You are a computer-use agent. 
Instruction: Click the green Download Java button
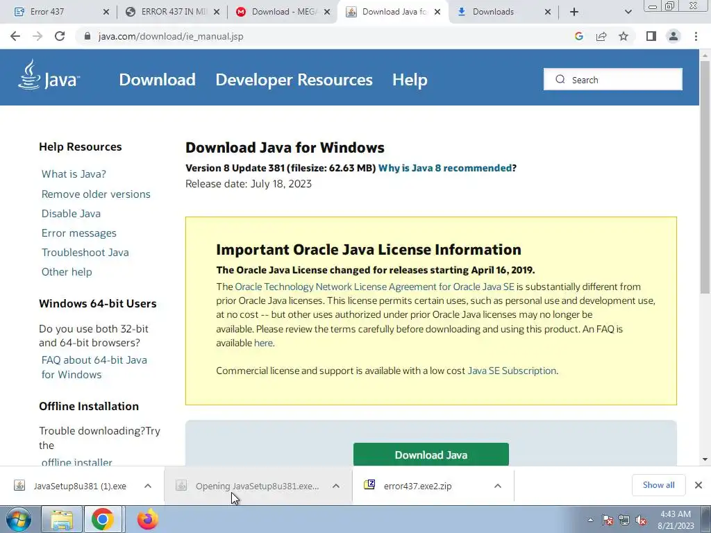pyautogui.click(x=430, y=455)
